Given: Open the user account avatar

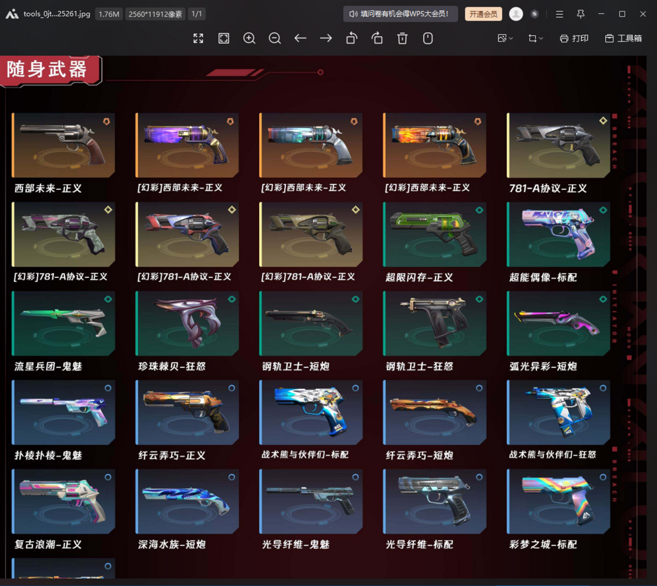Looking at the screenshot, I should click(516, 14).
